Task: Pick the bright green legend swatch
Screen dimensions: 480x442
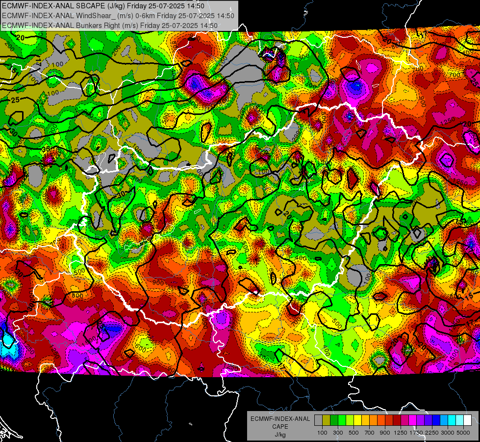Action: pyautogui.click(x=342, y=420)
